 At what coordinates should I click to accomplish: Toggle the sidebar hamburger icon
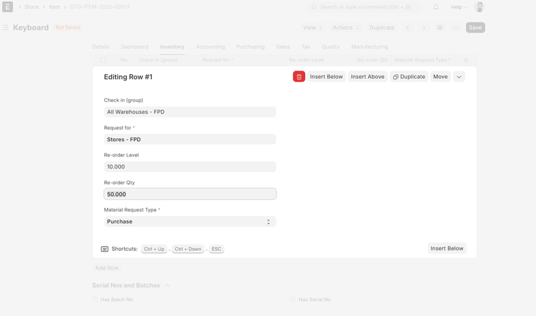pos(6,27)
